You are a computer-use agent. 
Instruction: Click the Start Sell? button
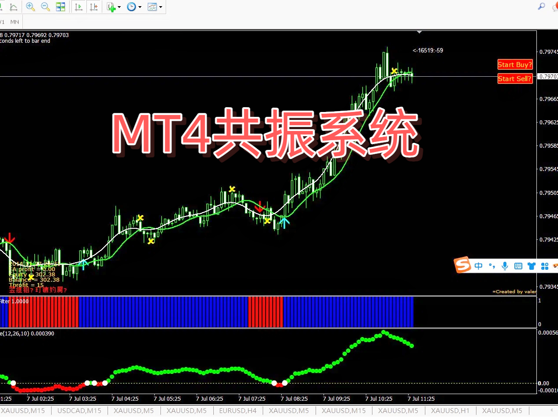click(515, 78)
